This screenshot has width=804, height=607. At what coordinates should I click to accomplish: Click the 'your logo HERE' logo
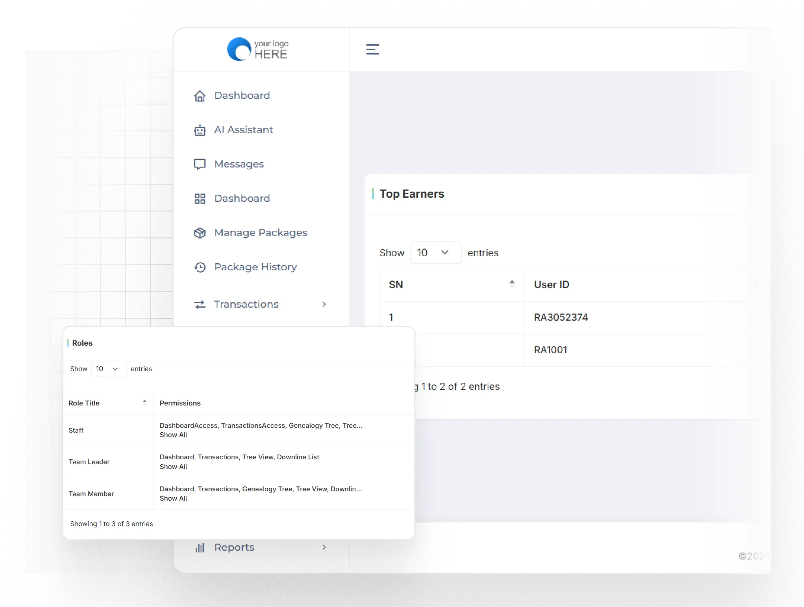point(258,49)
